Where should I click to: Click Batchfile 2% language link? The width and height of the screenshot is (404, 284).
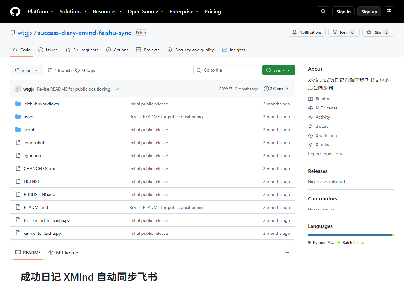(351, 242)
